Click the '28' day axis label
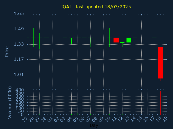173x129 pixels. 44,119
